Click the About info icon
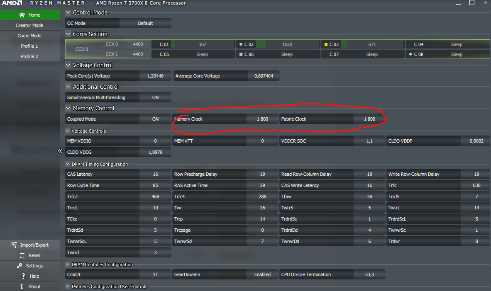The height and width of the screenshot is (291, 491). 22,286
